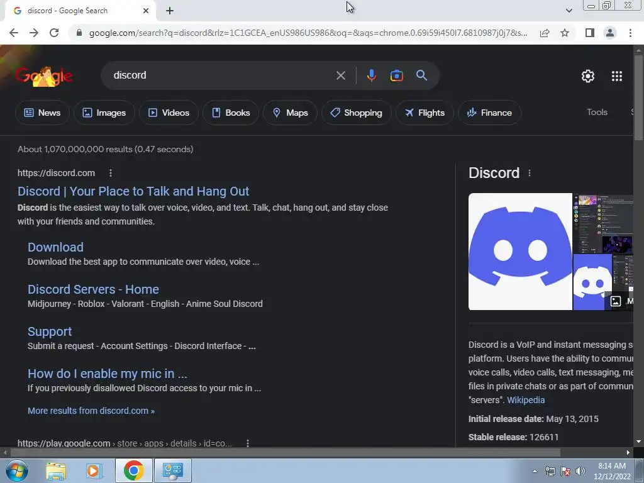This screenshot has height=483, width=644.
Task: Click the horizontal scrollbar left arrow
Action: [4, 453]
